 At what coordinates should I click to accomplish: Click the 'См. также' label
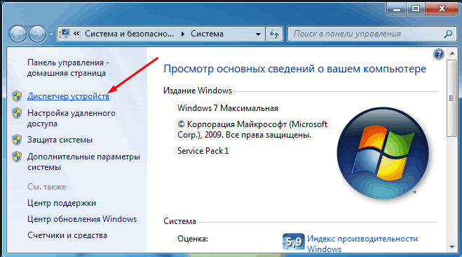click(46, 187)
